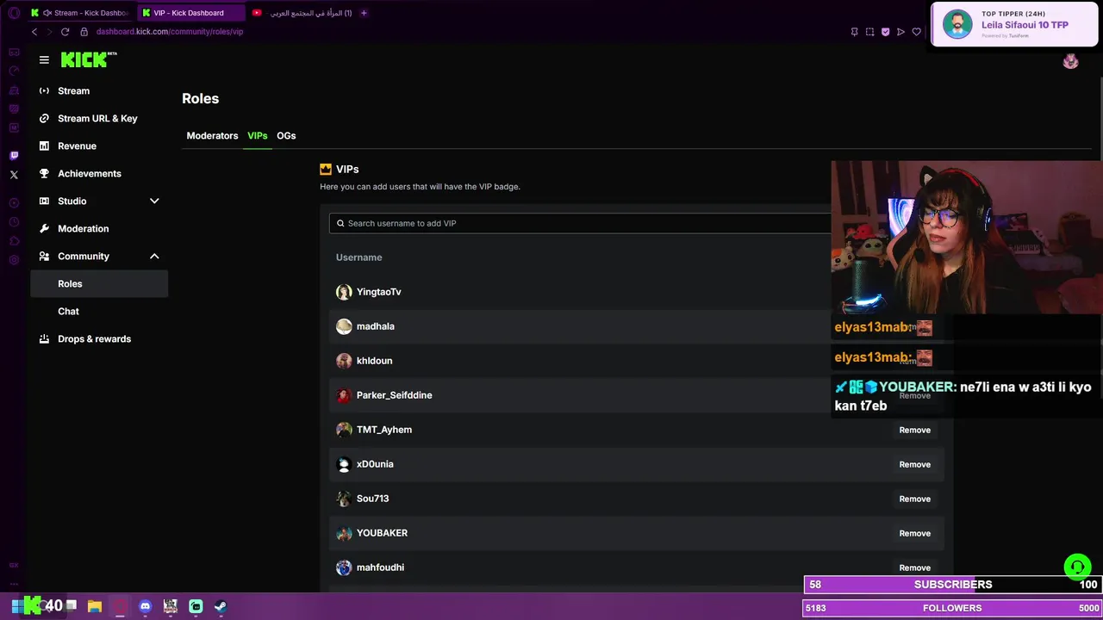Image resolution: width=1103 pixels, height=620 pixels.
Task: Remove xD0unia from VIPs
Action: point(914,464)
